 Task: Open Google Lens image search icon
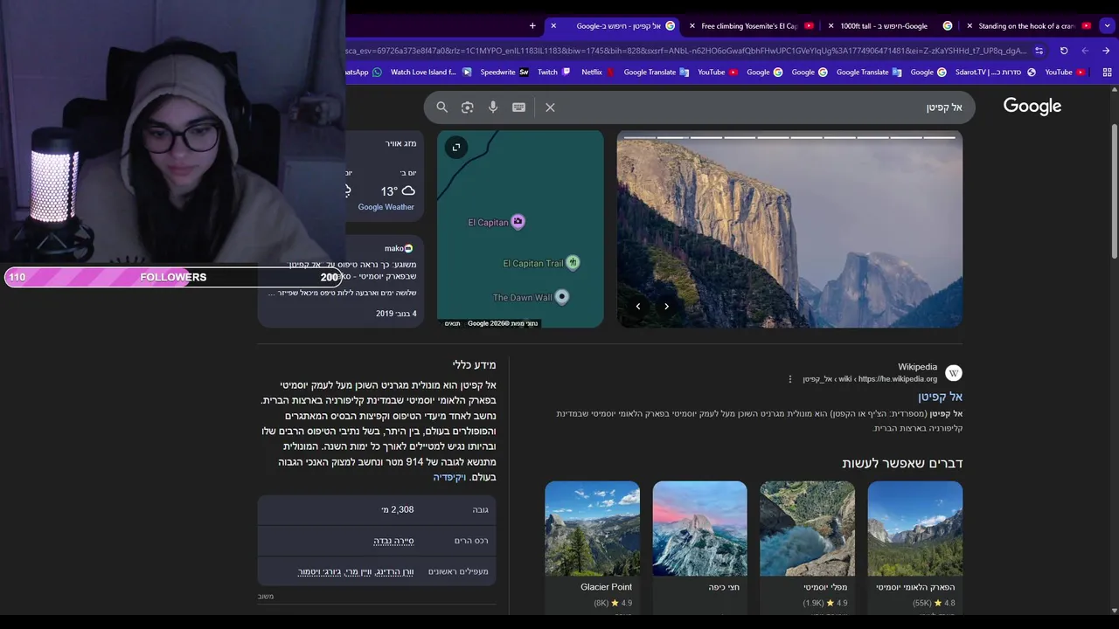click(468, 107)
